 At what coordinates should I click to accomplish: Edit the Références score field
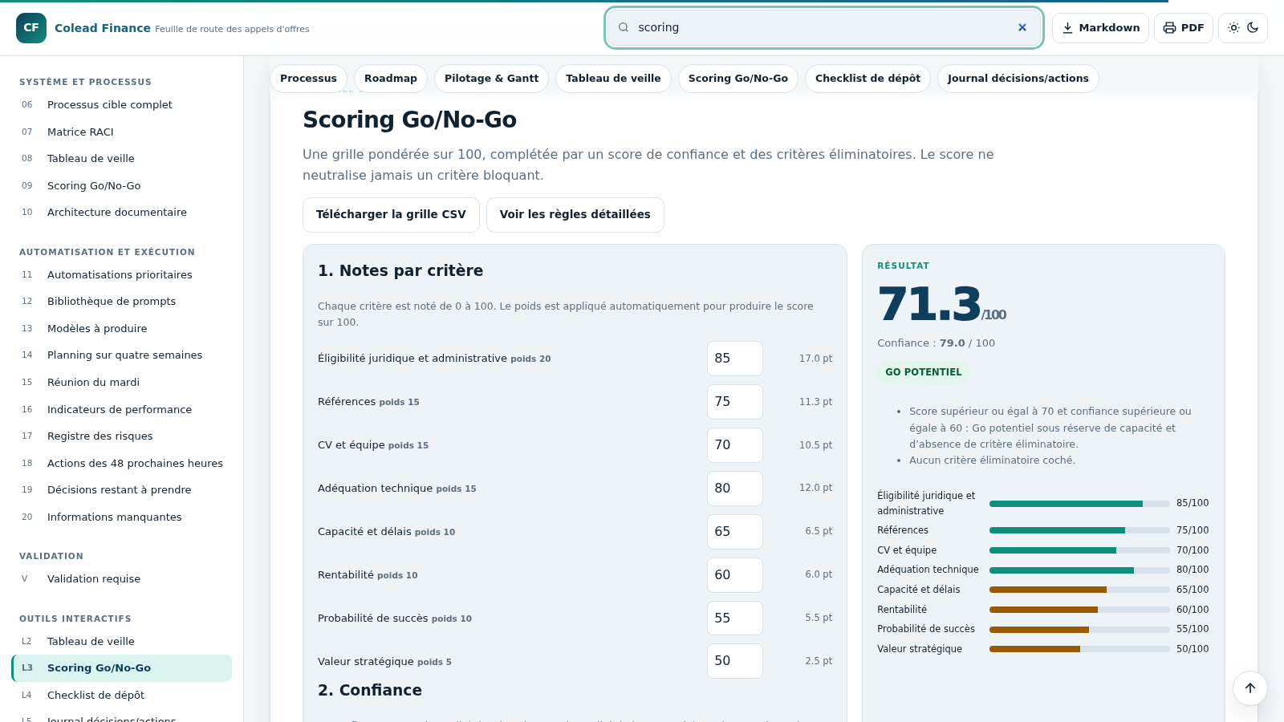pos(734,402)
